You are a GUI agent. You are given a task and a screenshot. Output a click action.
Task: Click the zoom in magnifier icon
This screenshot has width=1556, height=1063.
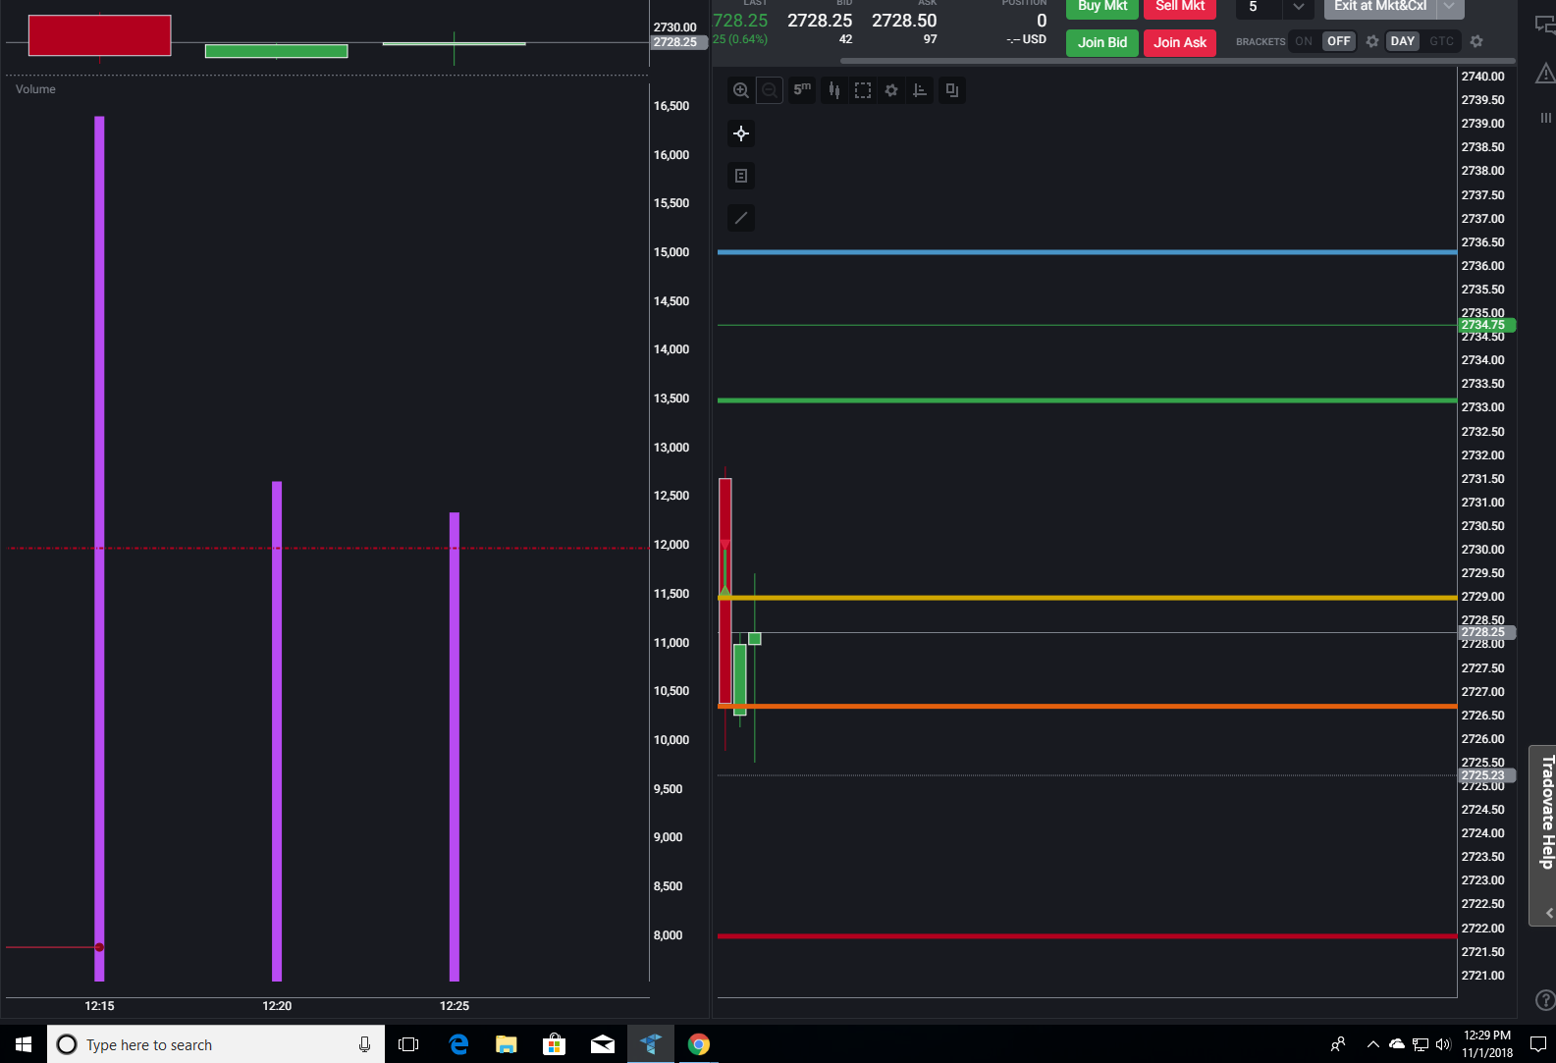pyautogui.click(x=741, y=90)
